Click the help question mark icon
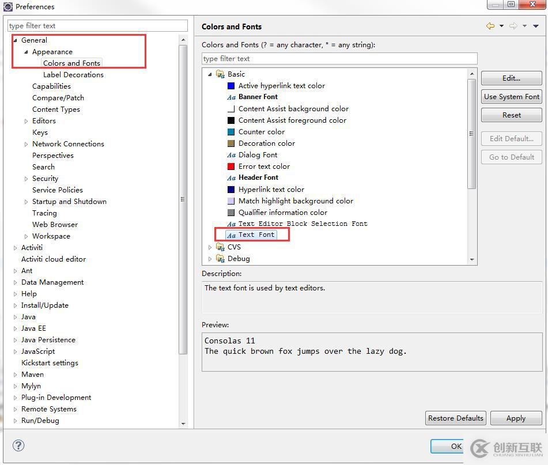Viewport: 548px width, 465px height. click(18, 445)
